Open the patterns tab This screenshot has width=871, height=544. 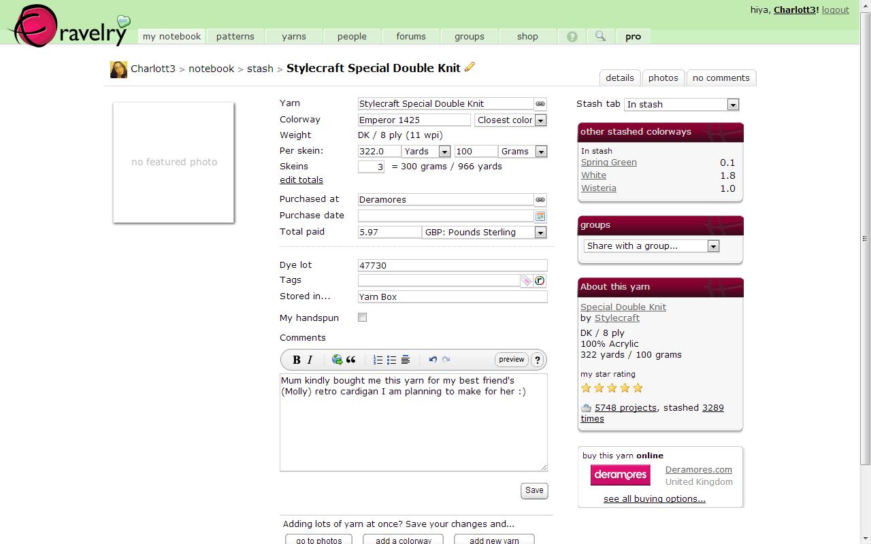pos(235,37)
